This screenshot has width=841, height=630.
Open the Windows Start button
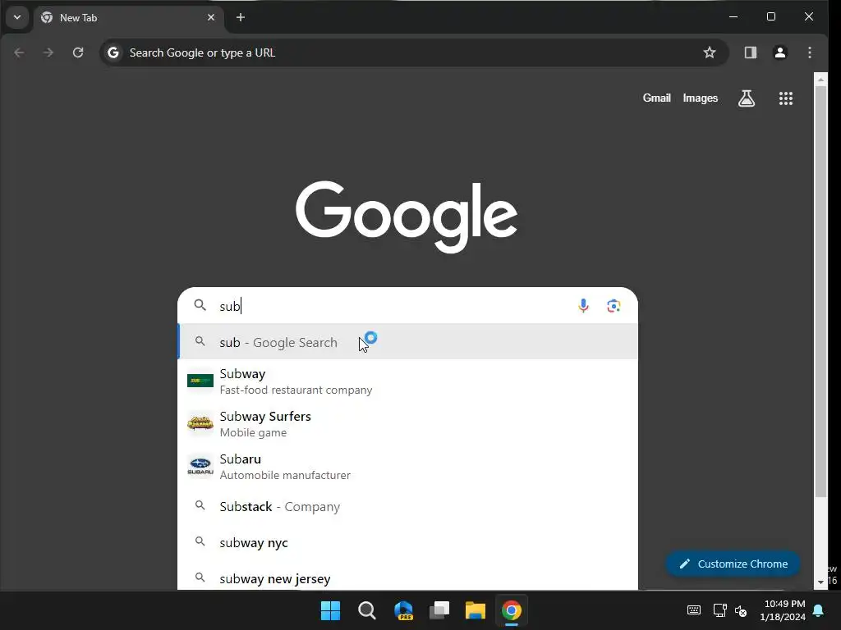click(x=330, y=610)
